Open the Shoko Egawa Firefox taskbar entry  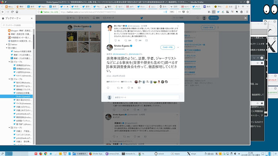click(x=96, y=154)
